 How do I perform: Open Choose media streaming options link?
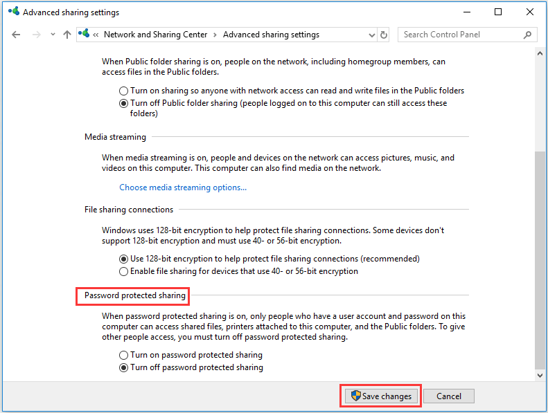click(x=183, y=187)
